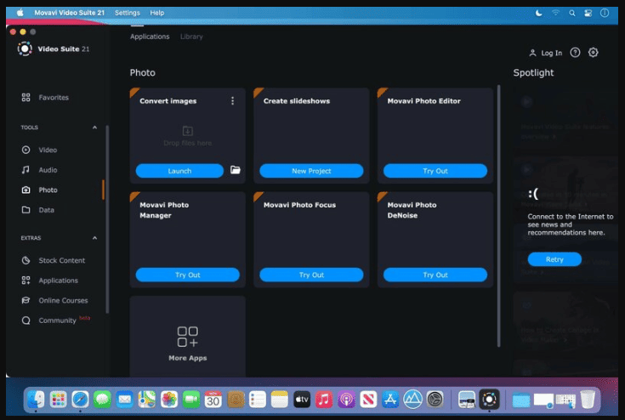Open the Data tools category
Viewport: 625px width, 420px height.
pos(37,210)
